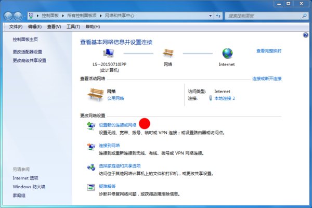This screenshot has height=208, width=312.
Task: Click the Internet globe icon
Action: click(227, 54)
